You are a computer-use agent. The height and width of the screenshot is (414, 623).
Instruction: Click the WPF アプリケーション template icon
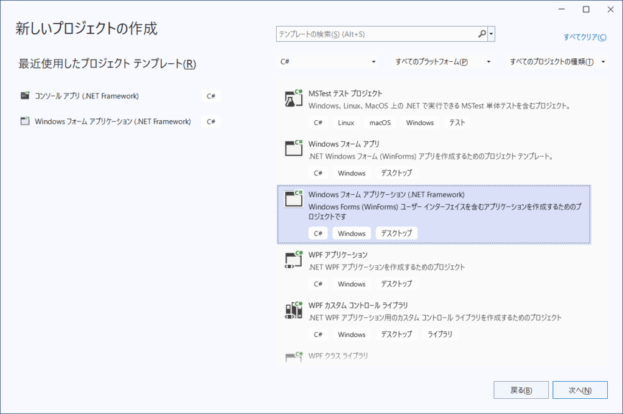tap(294, 260)
